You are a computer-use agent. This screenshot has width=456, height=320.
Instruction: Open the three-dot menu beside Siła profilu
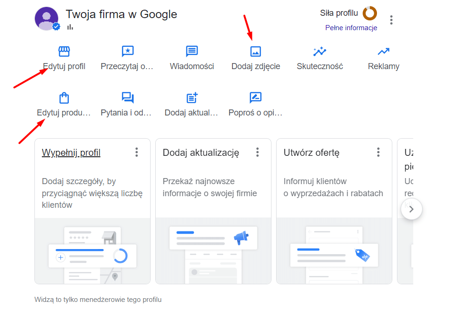[391, 20]
